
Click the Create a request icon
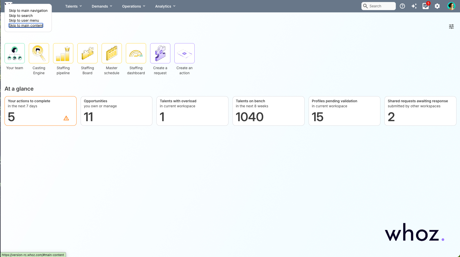pyautogui.click(x=160, y=53)
